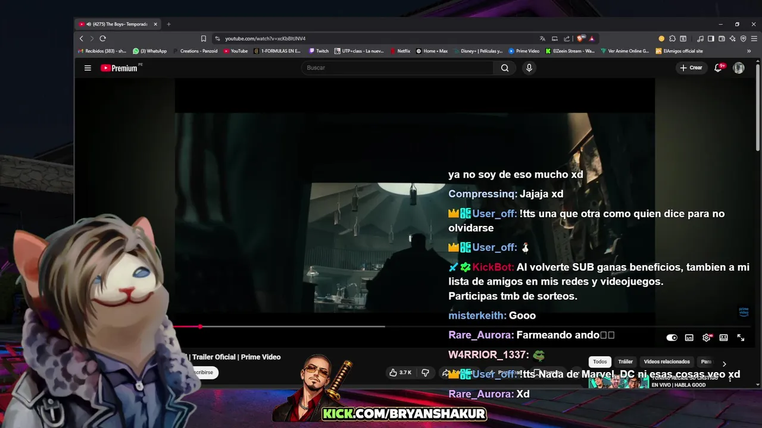Open the Recibidos Gmail bookmark
Screen dimensions: 762x428
point(102,51)
